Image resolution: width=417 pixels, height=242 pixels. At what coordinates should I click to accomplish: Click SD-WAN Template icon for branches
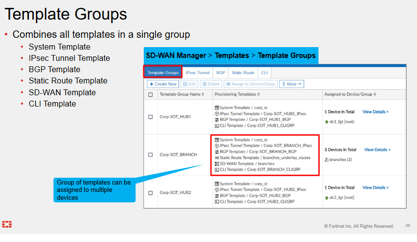(x=217, y=164)
